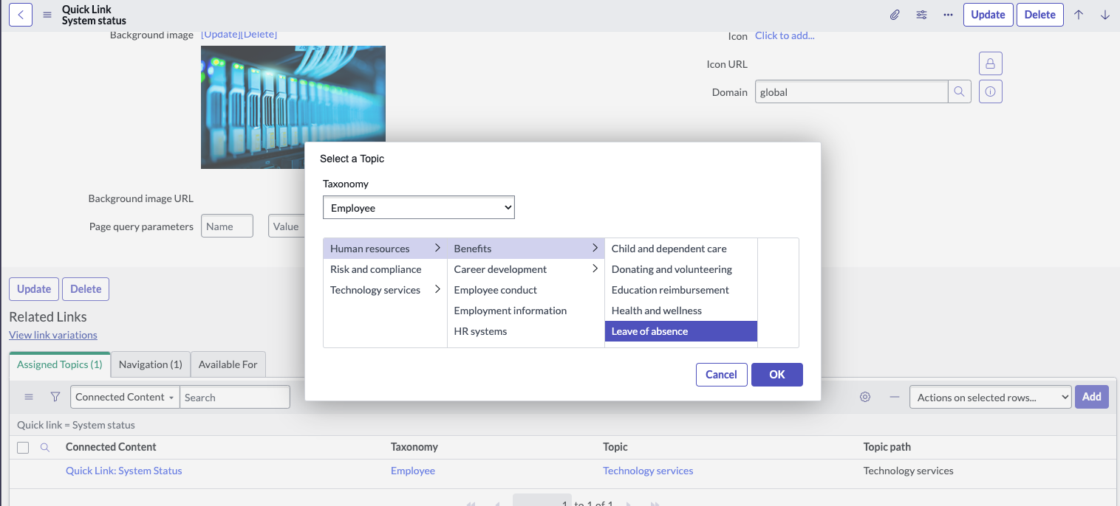The height and width of the screenshot is (506, 1120).
Task: Cancel the Select a Topic dialog
Action: (x=721, y=375)
